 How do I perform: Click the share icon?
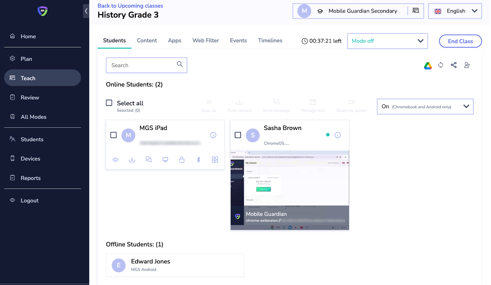(x=454, y=65)
